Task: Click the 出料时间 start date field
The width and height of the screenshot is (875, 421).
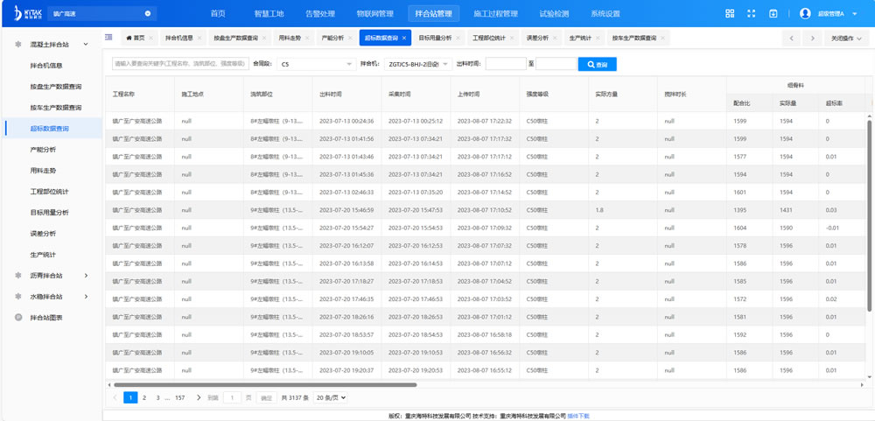Action: (505, 64)
